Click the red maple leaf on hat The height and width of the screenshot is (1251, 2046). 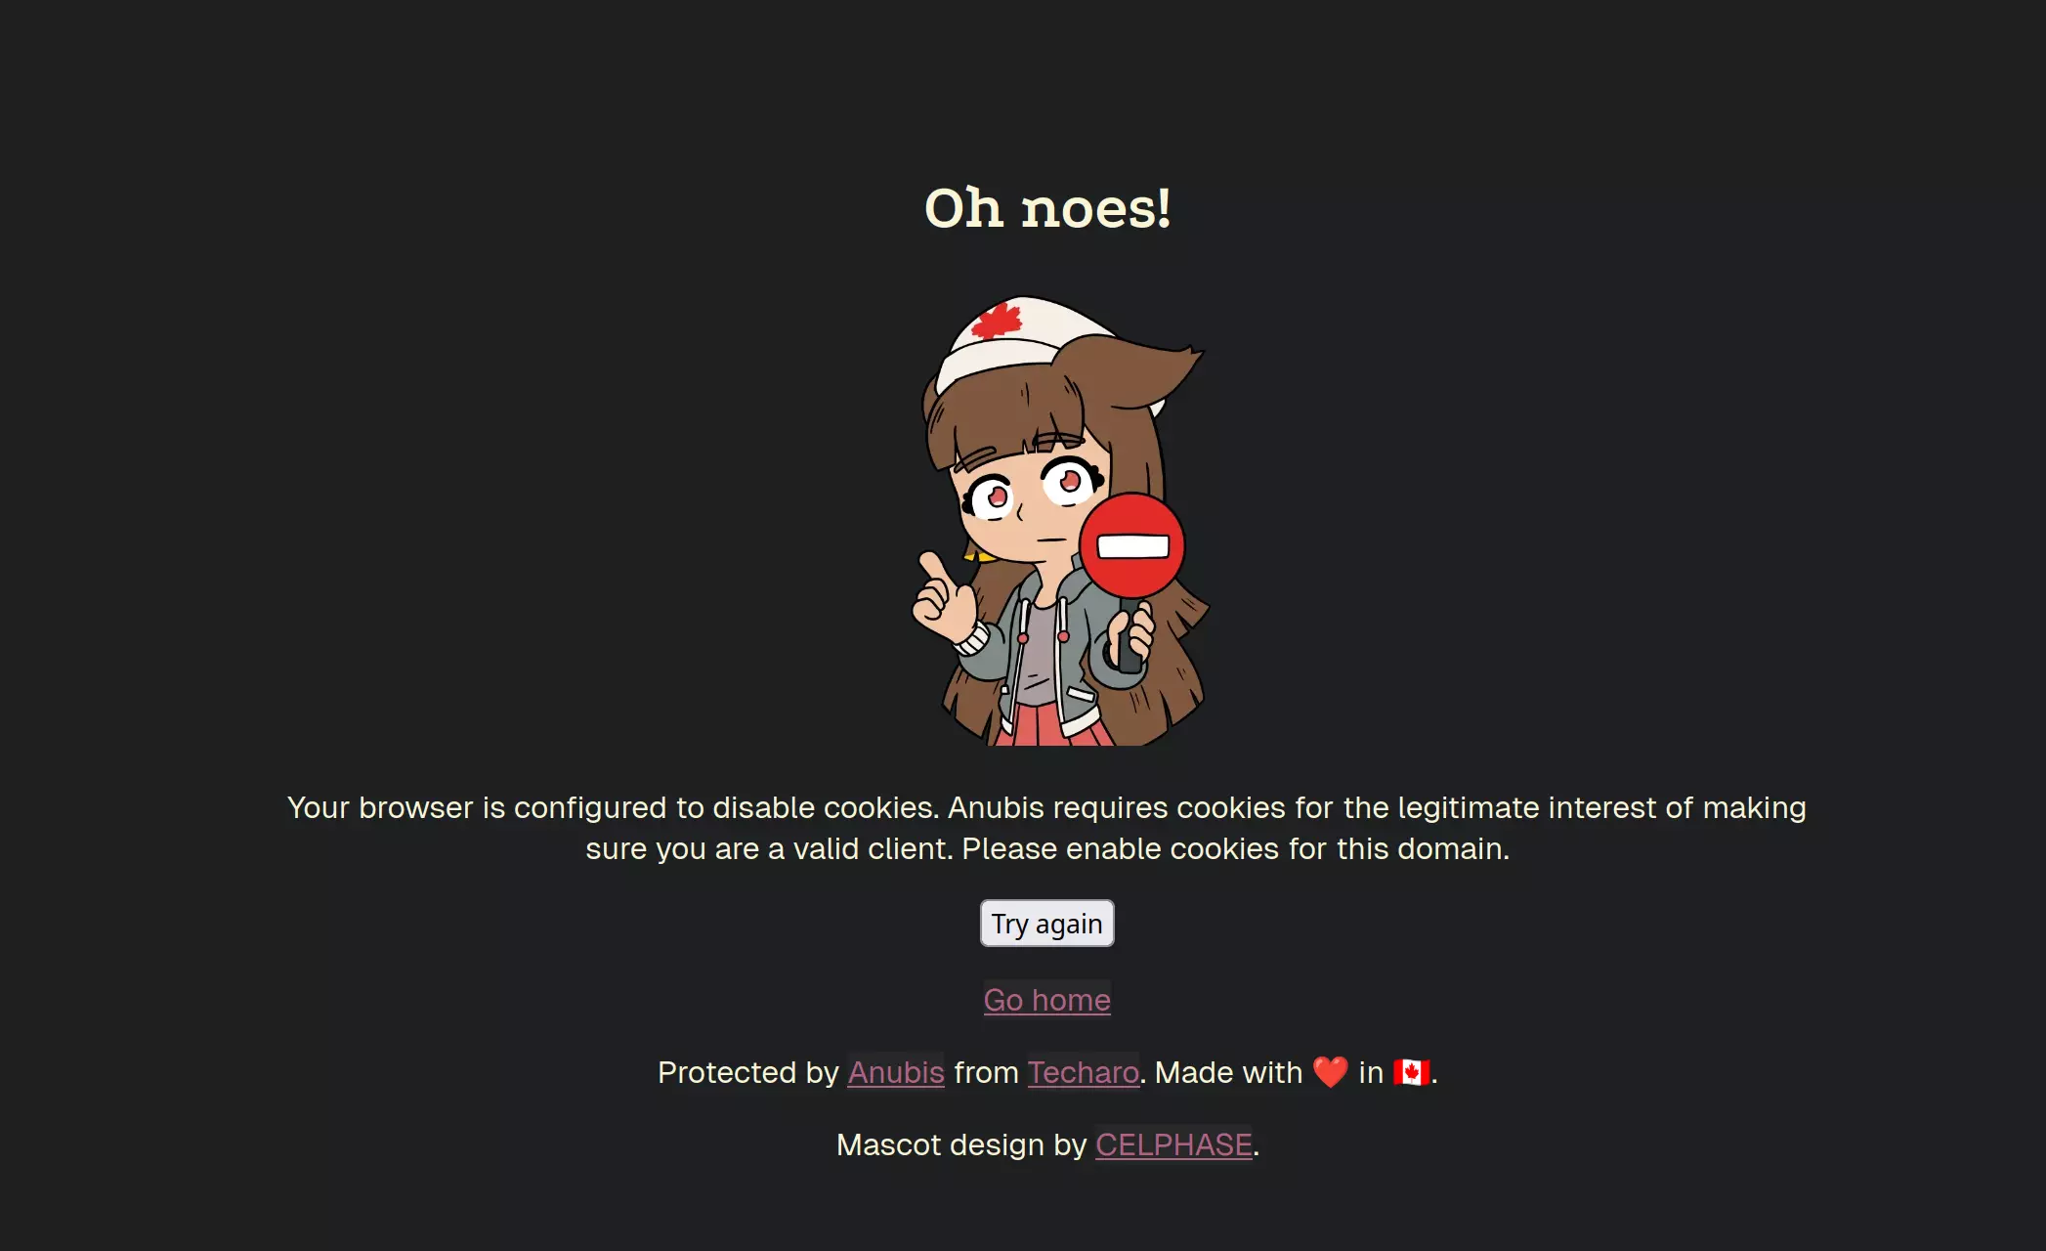tap(997, 321)
